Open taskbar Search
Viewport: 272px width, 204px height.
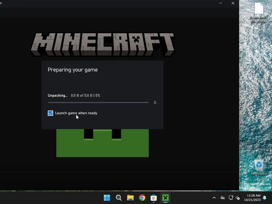pyautogui.click(x=119, y=198)
